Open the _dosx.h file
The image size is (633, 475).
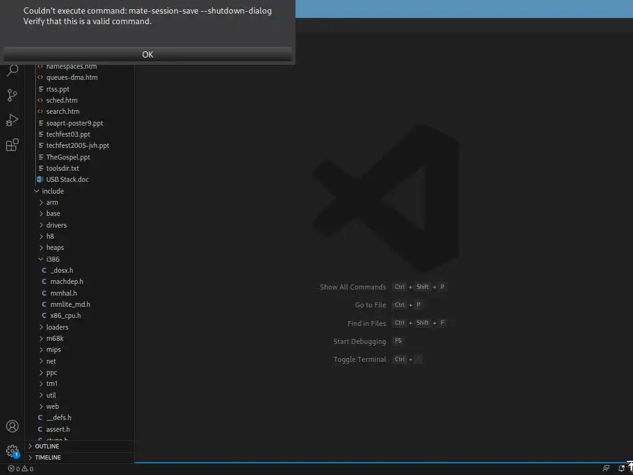[x=80, y=270]
